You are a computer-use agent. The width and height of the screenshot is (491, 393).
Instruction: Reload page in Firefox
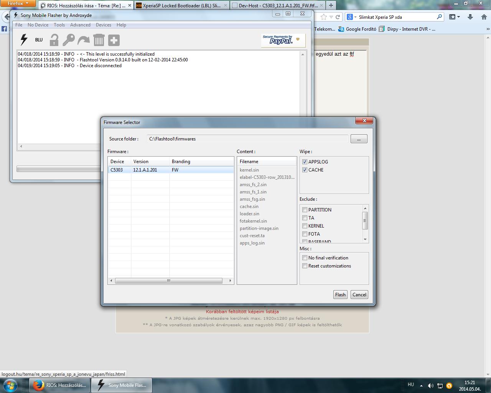pos(338,17)
